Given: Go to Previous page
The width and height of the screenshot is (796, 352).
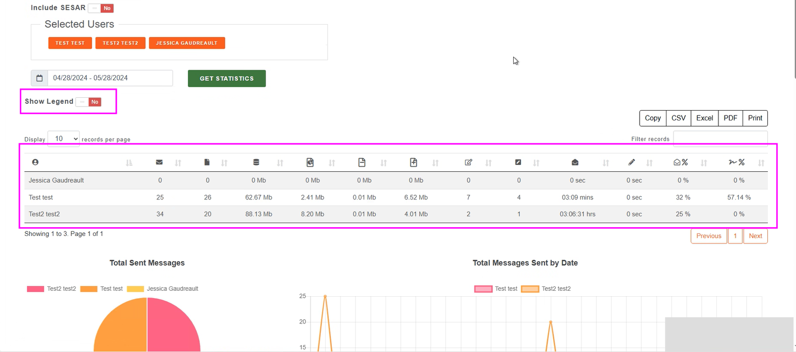Looking at the screenshot, I should (x=709, y=236).
